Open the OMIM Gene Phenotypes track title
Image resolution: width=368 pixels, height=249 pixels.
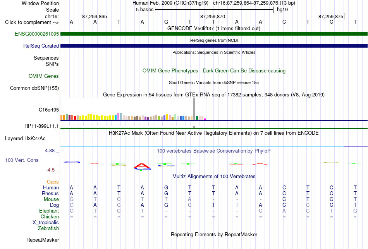coord(214,70)
